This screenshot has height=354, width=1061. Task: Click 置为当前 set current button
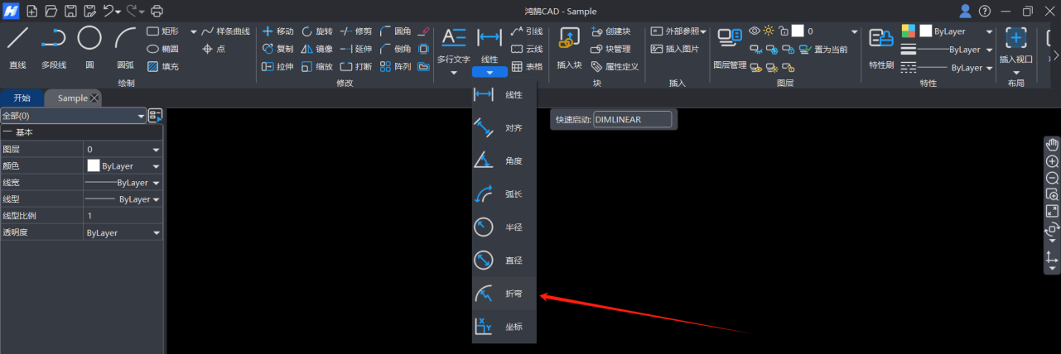[x=824, y=50]
